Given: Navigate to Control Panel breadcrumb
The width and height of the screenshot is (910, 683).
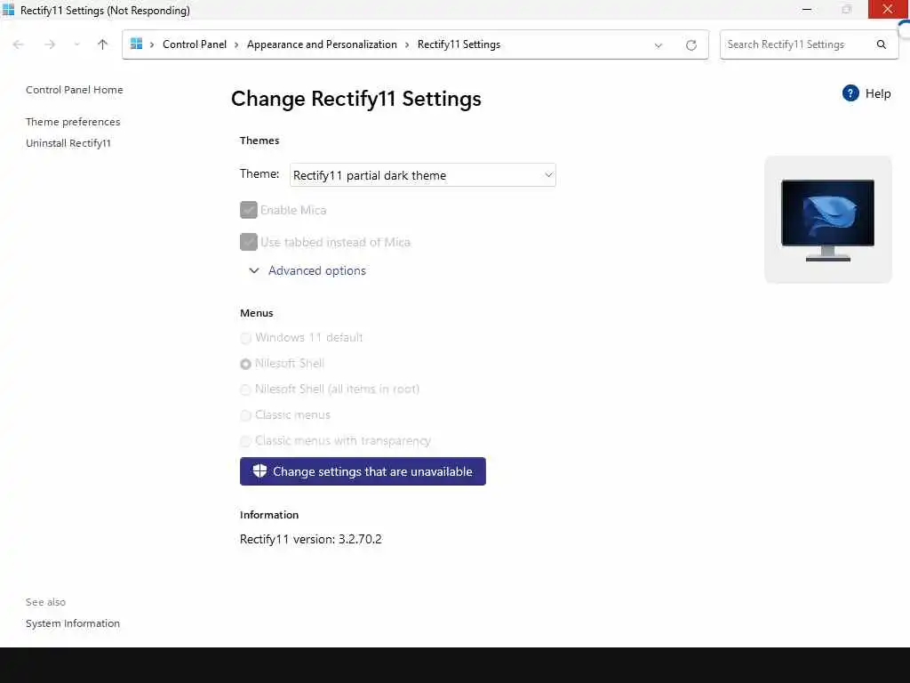Looking at the screenshot, I should pos(195,44).
